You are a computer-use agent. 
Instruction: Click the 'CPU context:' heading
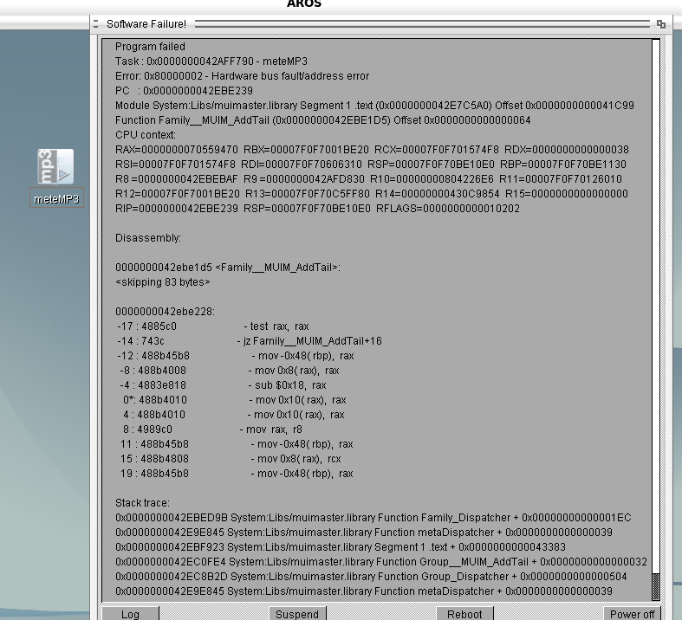146,135
